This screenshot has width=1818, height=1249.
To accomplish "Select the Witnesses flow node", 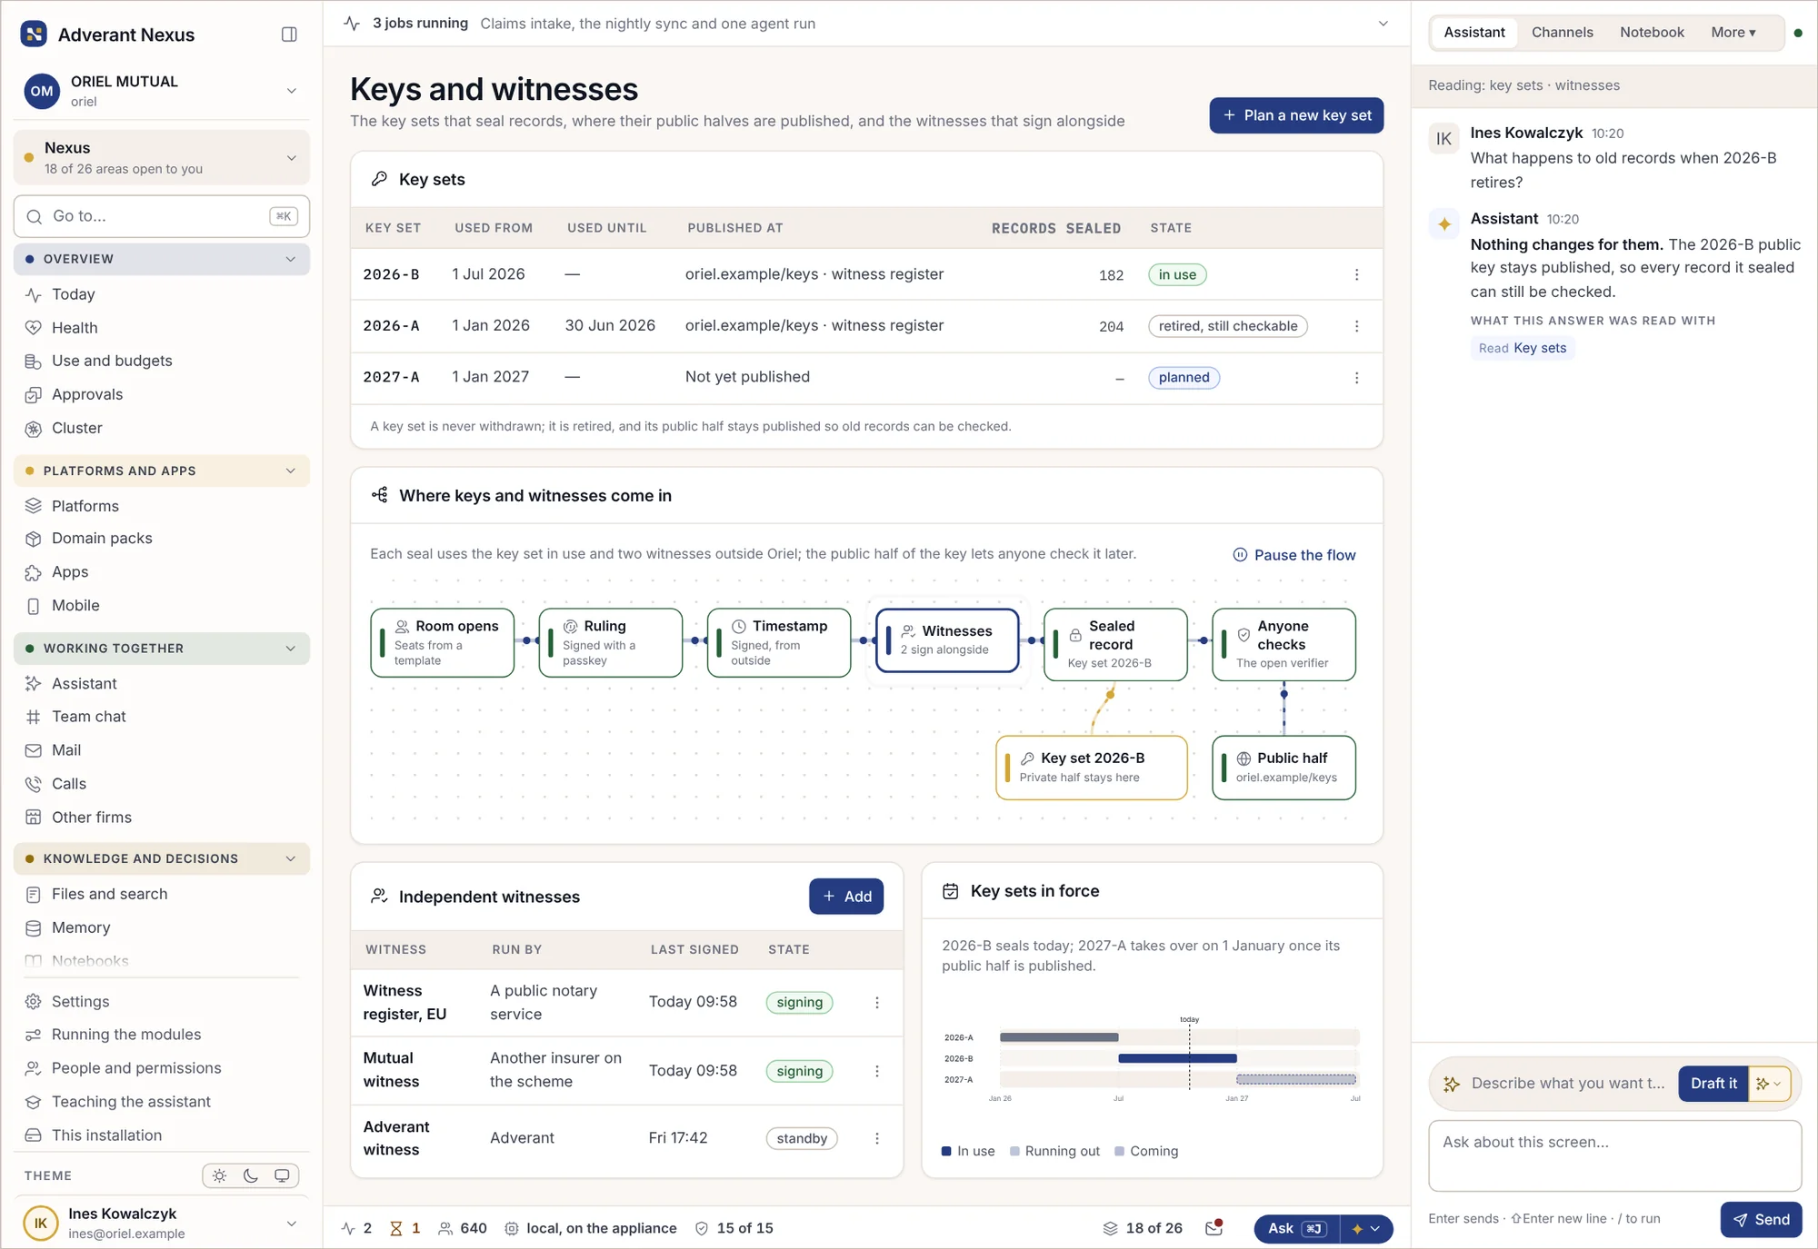I will click(x=946, y=640).
